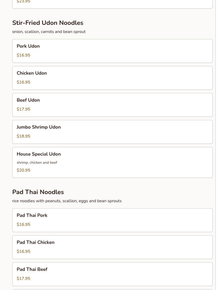Viewport: 221px width, 290px height.
Task: Open the House Special Udon card
Action: click(112, 162)
